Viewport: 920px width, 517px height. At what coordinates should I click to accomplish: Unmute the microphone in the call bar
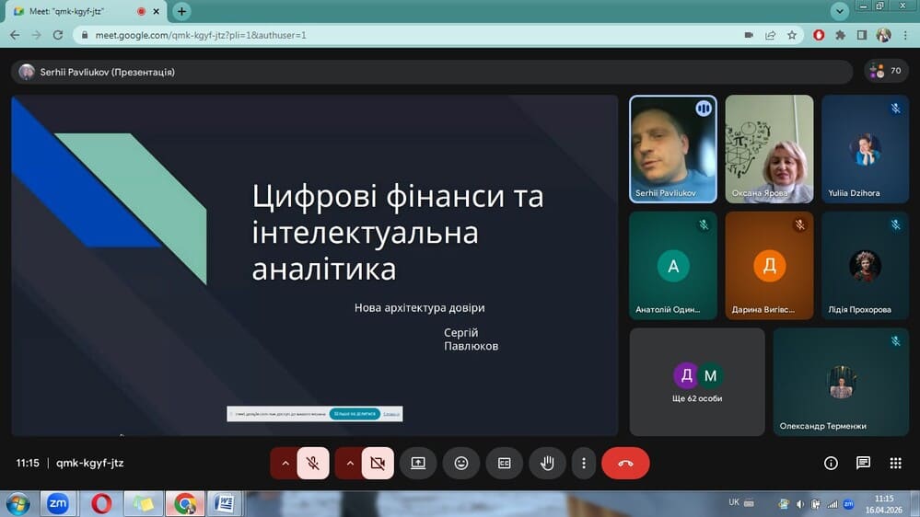click(313, 464)
